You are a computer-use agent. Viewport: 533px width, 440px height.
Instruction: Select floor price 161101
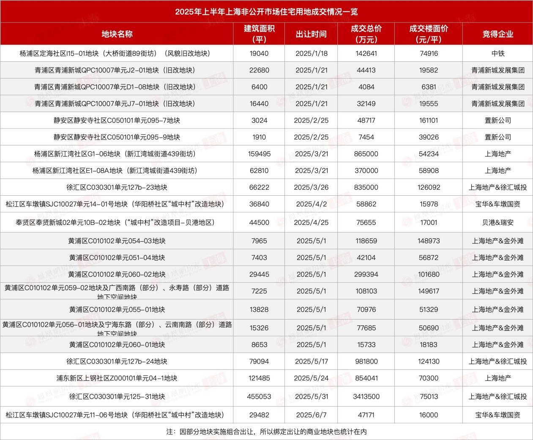point(429,120)
